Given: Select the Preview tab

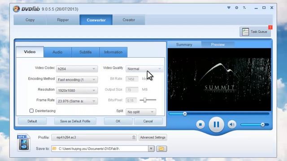Looking at the screenshot, I should pyautogui.click(x=218, y=45).
